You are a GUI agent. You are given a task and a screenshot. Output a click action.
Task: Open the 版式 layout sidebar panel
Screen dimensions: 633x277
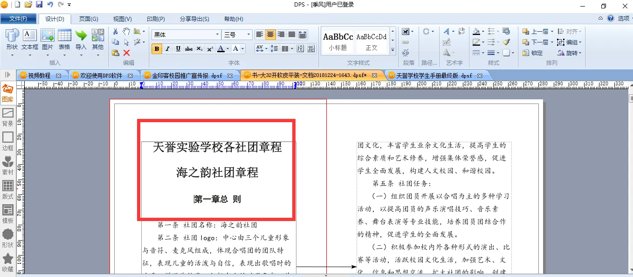(8, 190)
